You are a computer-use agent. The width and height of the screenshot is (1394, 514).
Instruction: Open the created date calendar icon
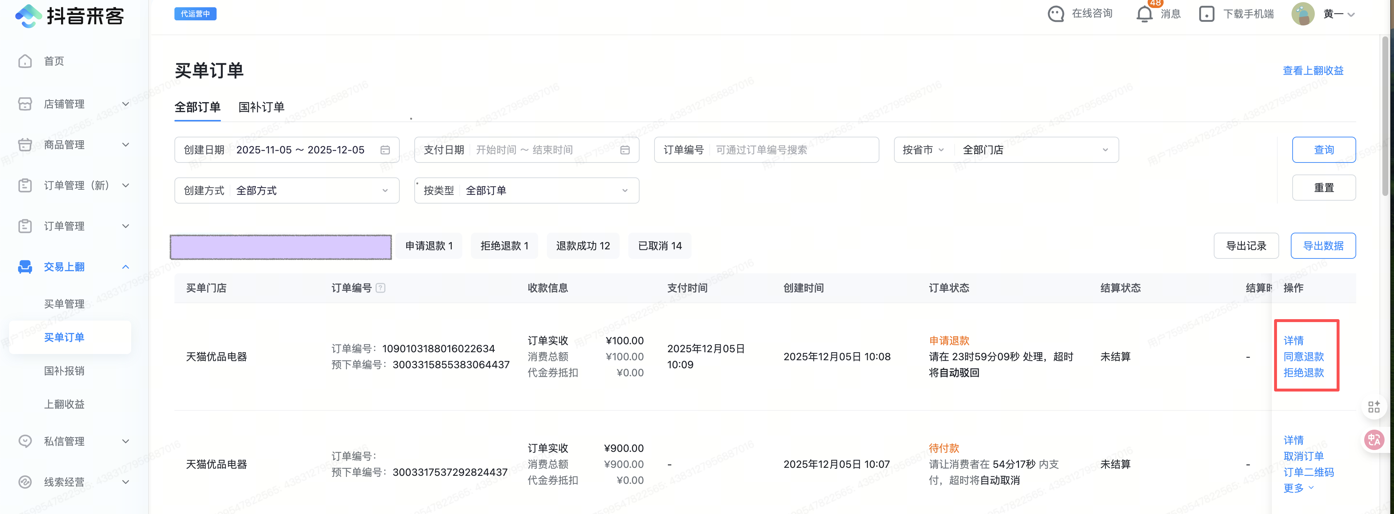coord(385,150)
